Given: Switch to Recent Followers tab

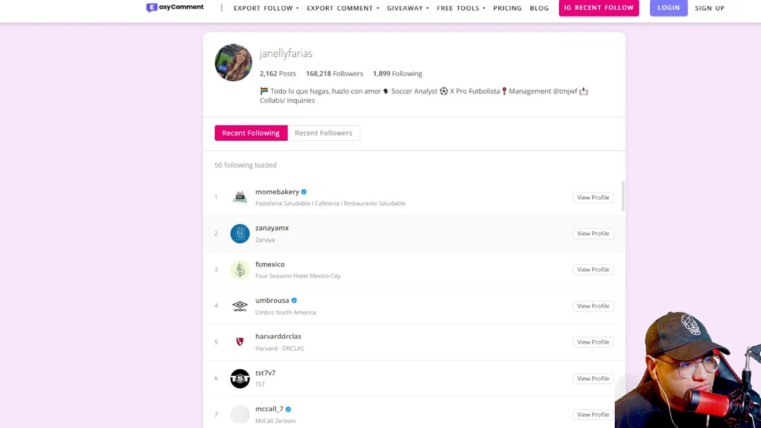Looking at the screenshot, I should coord(323,133).
